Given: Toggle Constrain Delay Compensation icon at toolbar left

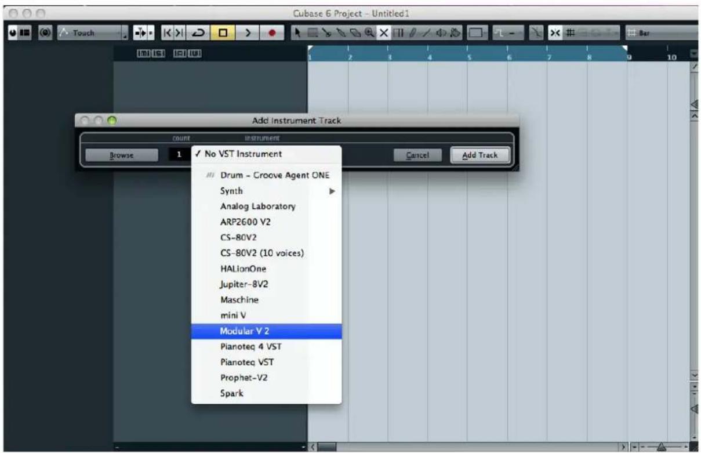Looking at the screenshot, I should click(12, 32).
